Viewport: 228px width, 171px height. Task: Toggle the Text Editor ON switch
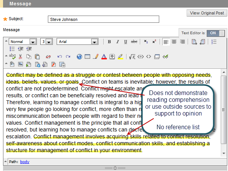pos(217,33)
